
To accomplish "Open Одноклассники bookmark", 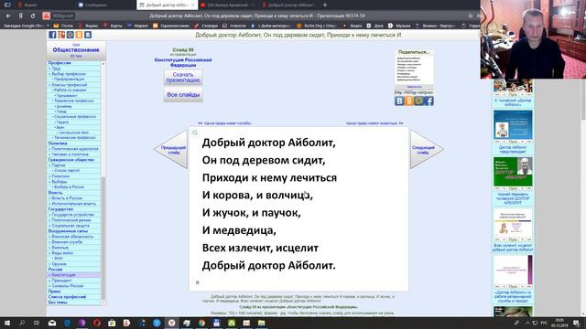I will 171,26.
